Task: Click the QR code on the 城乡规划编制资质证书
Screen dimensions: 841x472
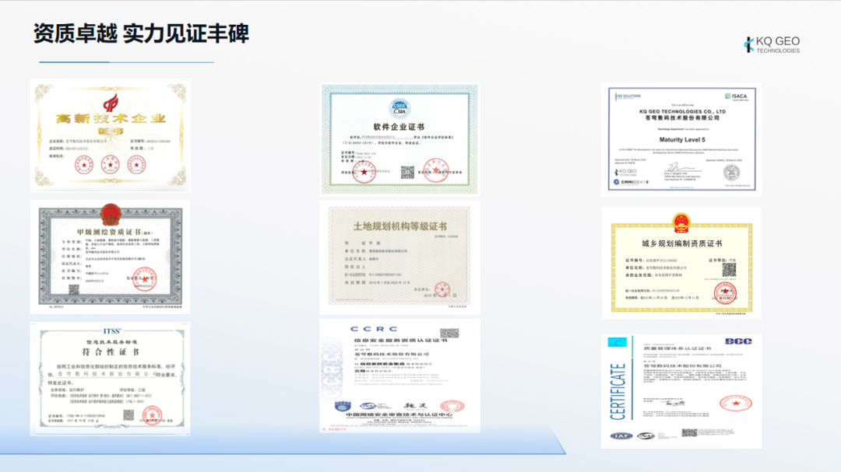Action: click(x=729, y=269)
